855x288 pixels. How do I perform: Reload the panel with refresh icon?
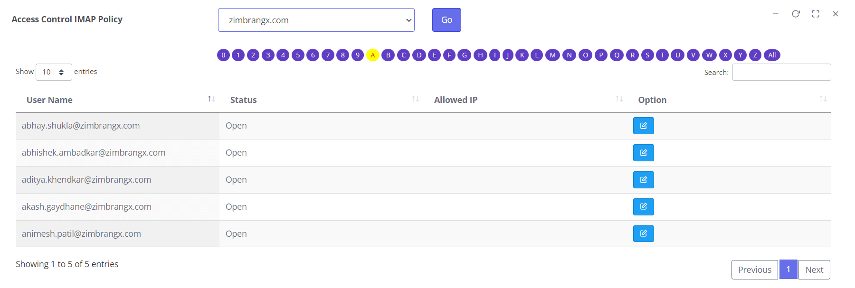click(x=796, y=14)
